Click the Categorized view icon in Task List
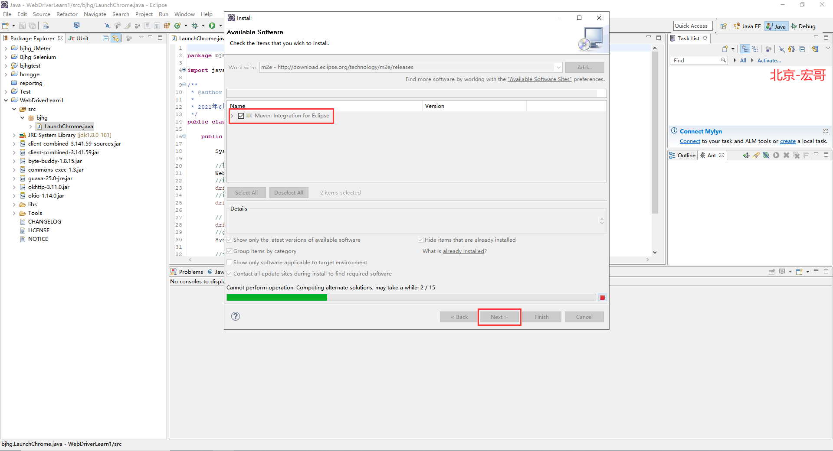 745,49
